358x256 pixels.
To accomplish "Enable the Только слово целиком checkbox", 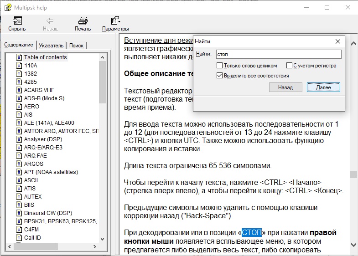I will pyautogui.click(x=219, y=66).
